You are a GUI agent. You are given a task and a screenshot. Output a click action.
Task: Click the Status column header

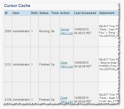pos(45,13)
